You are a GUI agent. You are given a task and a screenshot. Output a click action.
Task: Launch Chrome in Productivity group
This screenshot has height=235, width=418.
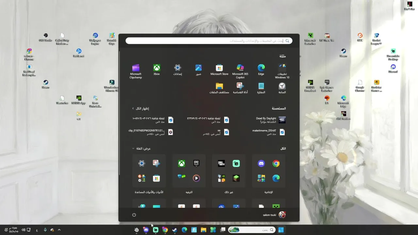[276, 164]
